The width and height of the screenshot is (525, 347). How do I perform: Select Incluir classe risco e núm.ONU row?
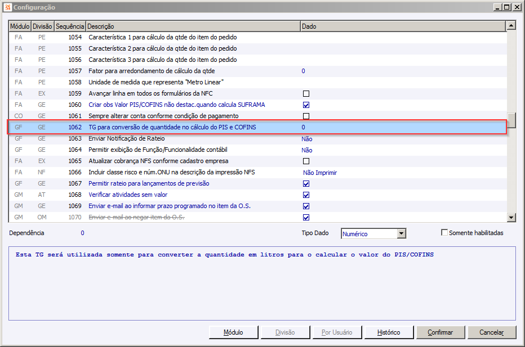tap(257, 172)
